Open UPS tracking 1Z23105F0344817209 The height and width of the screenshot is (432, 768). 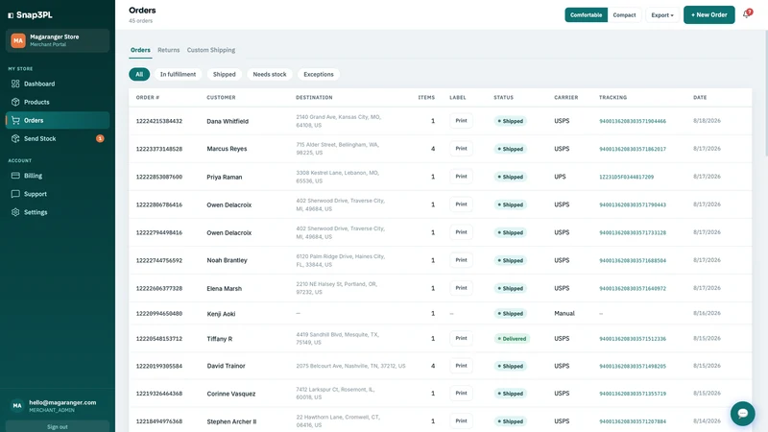point(626,177)
